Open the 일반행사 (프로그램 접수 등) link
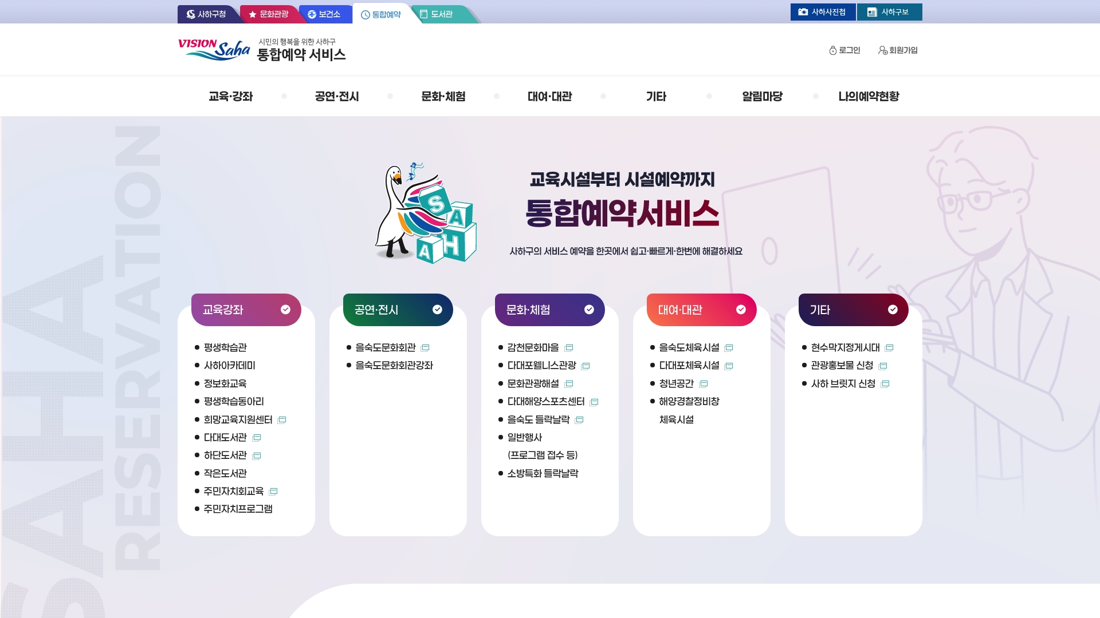 pos(543,446)
